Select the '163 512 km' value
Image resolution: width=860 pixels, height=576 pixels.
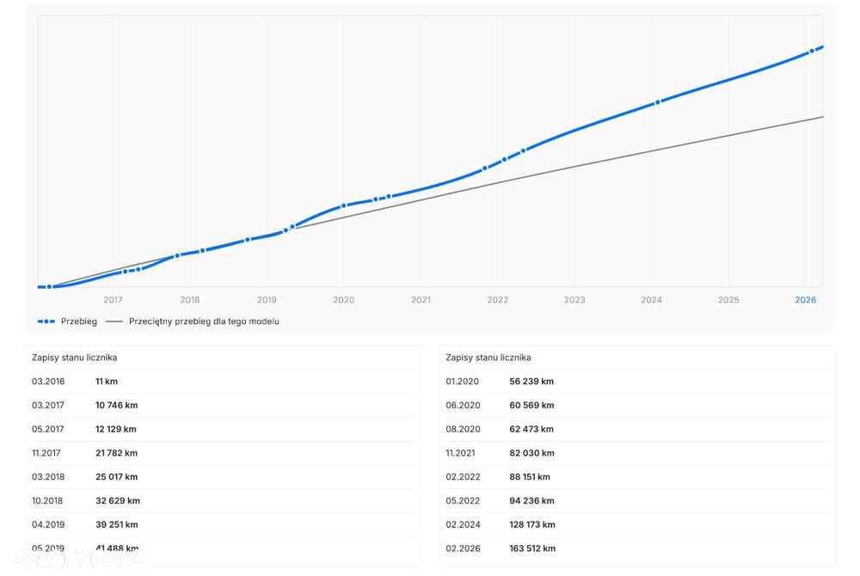[x=532, y=548]
